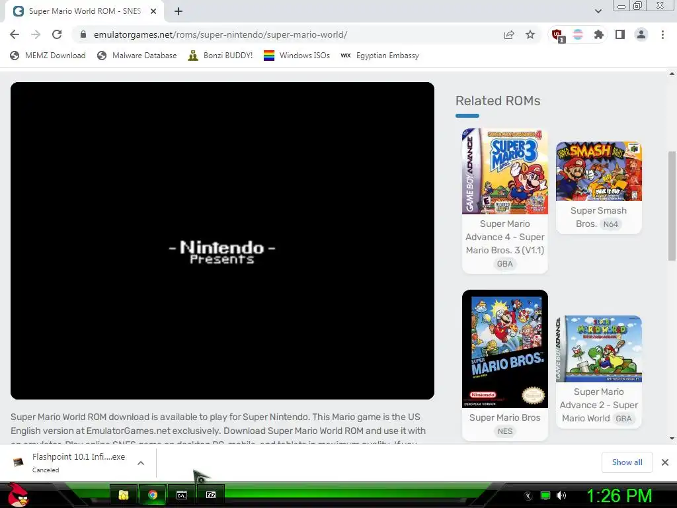
Task: Open Super Mario Bros NES cover thumbnail
Action: [x=504, y=349]
